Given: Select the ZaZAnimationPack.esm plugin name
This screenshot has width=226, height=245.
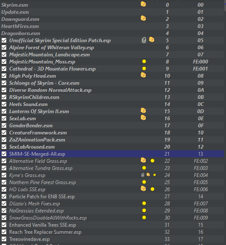Looking at the screenshot, I should coord(37,140).
